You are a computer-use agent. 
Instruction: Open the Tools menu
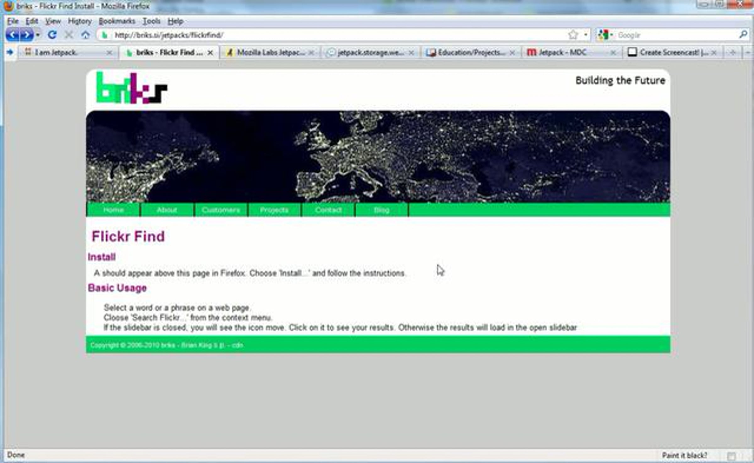(151, 21)
